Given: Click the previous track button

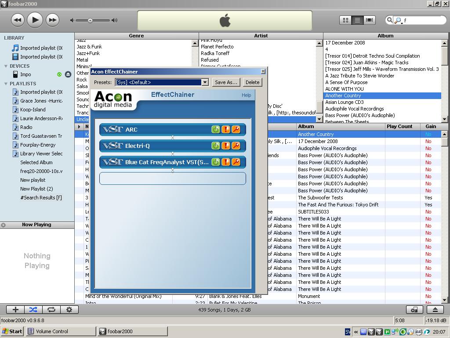Looking at the screenshot, I should [x=18, y=20].
